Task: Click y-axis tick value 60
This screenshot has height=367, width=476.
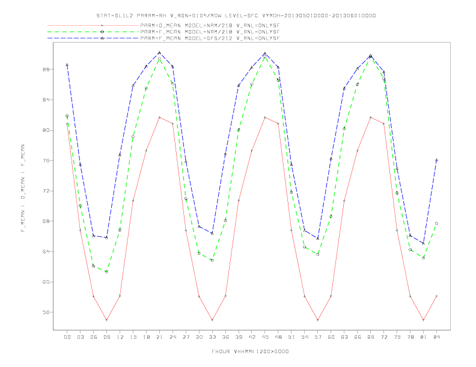Action: tap(46, 282)
